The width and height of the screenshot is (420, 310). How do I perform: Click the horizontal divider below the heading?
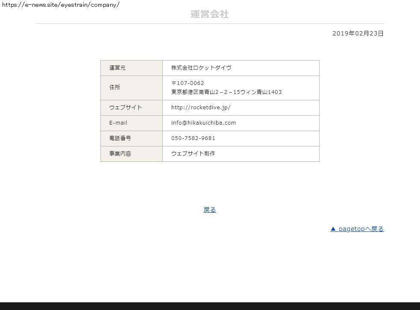pyautogui.click(x=210, y=24)
